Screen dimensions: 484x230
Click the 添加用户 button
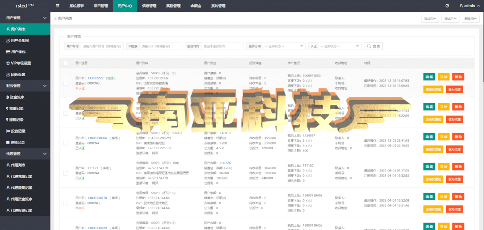pyautogui.click(x=430, y=19)
